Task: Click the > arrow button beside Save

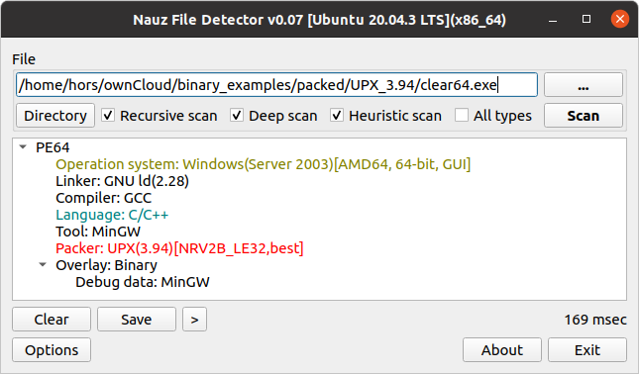Action: pos(195,320)
